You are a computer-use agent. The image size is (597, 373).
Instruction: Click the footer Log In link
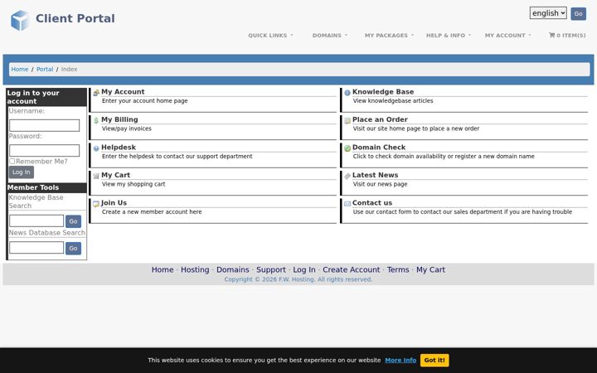coord(304,270)
